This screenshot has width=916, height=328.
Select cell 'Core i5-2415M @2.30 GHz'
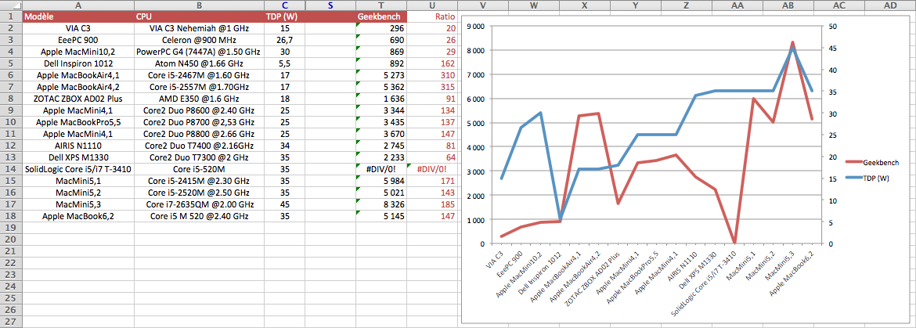point(199,180)
